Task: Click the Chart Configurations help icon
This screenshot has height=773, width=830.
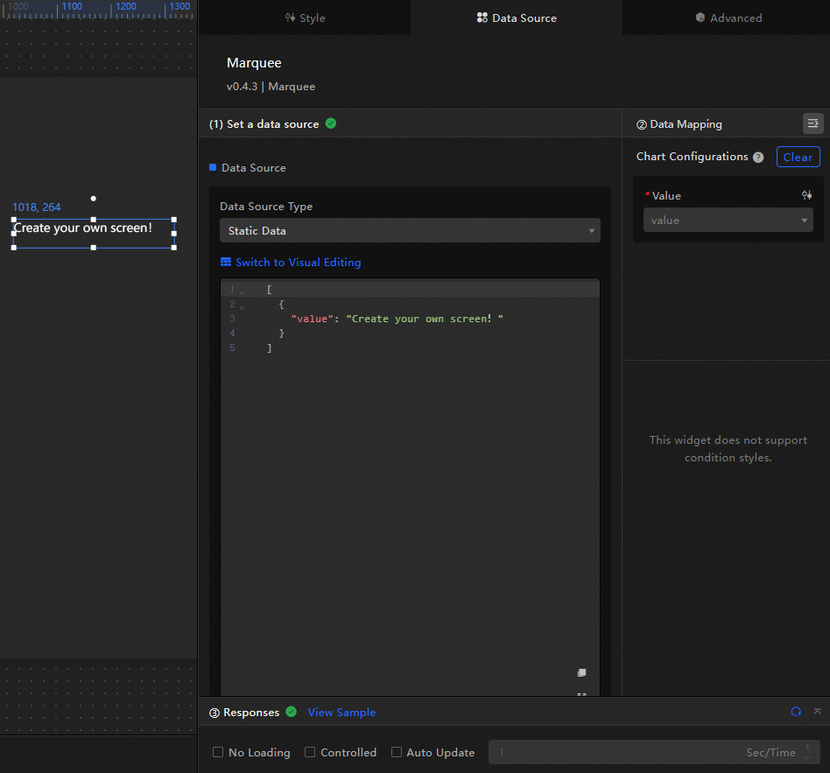Action: coord(758,158)
